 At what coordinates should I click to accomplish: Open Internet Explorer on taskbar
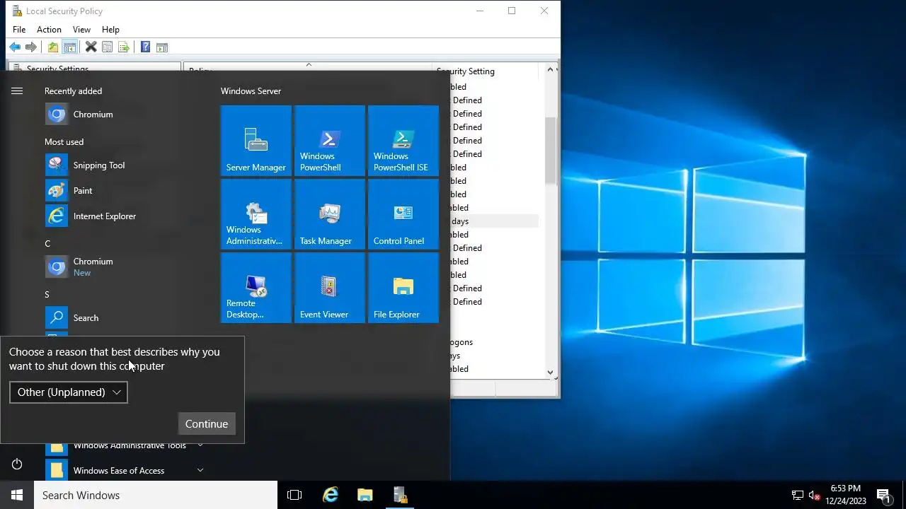tap(331, 495)
